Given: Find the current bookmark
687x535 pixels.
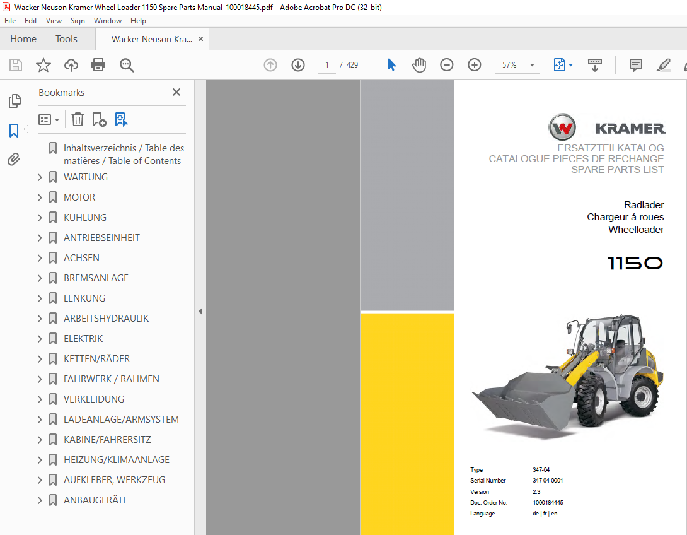Looking at the screenshot, I should coord(122,119).
